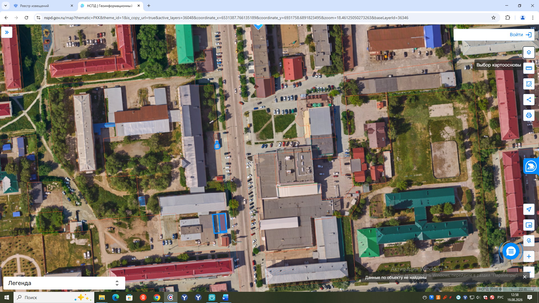Viewport: 539px width, 303px height.
Task: Focus the address bar URL
Action: (226, 18)
